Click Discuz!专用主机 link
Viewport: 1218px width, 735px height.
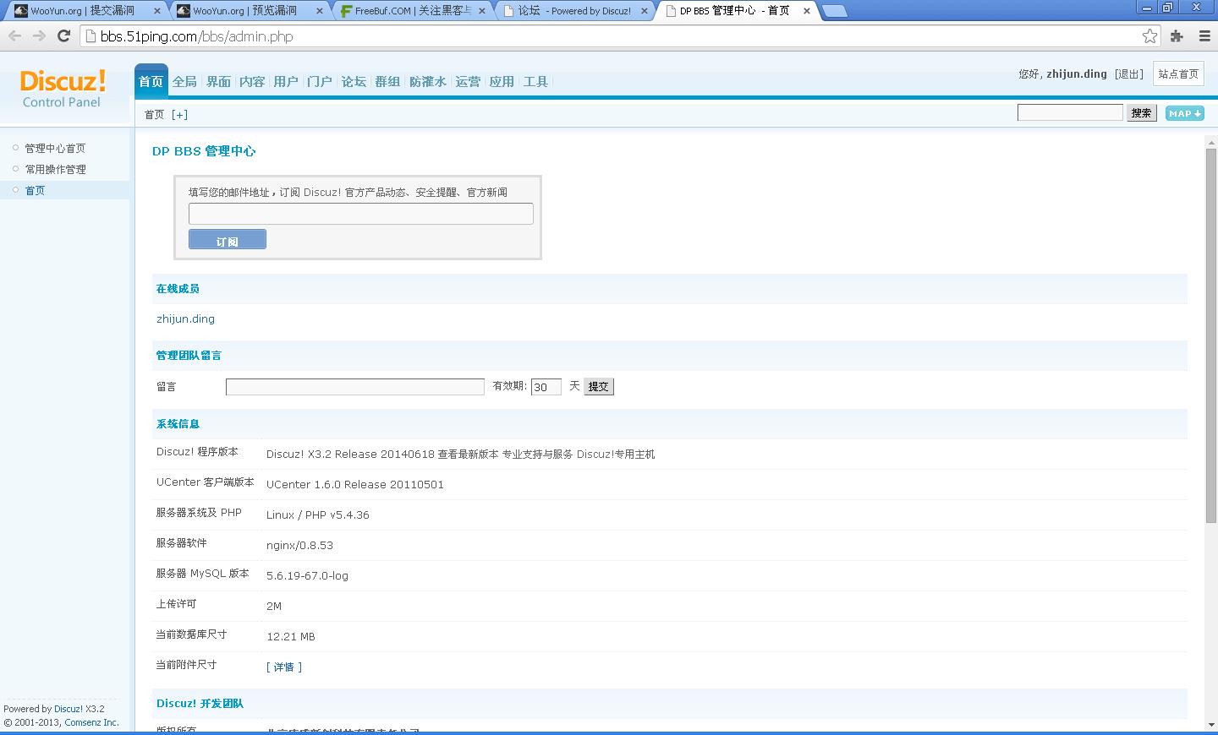[616, 454]
